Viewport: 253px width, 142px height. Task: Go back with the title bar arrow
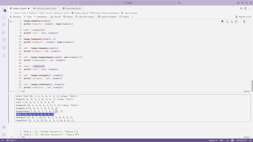[x=72, y=3]
